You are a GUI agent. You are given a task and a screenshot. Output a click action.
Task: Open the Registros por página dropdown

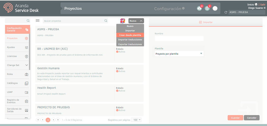click(x=137, y=120)
